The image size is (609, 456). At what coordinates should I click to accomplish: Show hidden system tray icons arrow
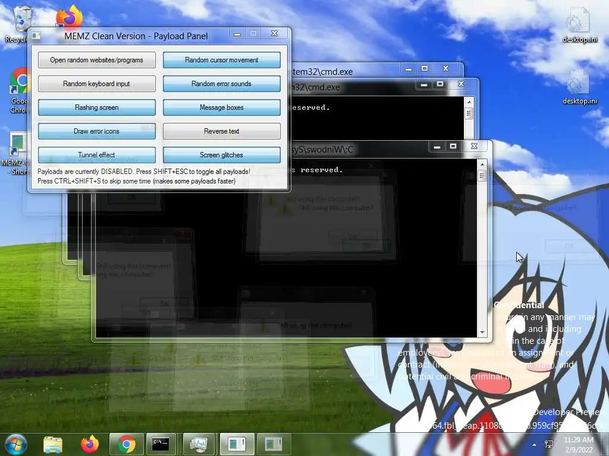point(535,445)
